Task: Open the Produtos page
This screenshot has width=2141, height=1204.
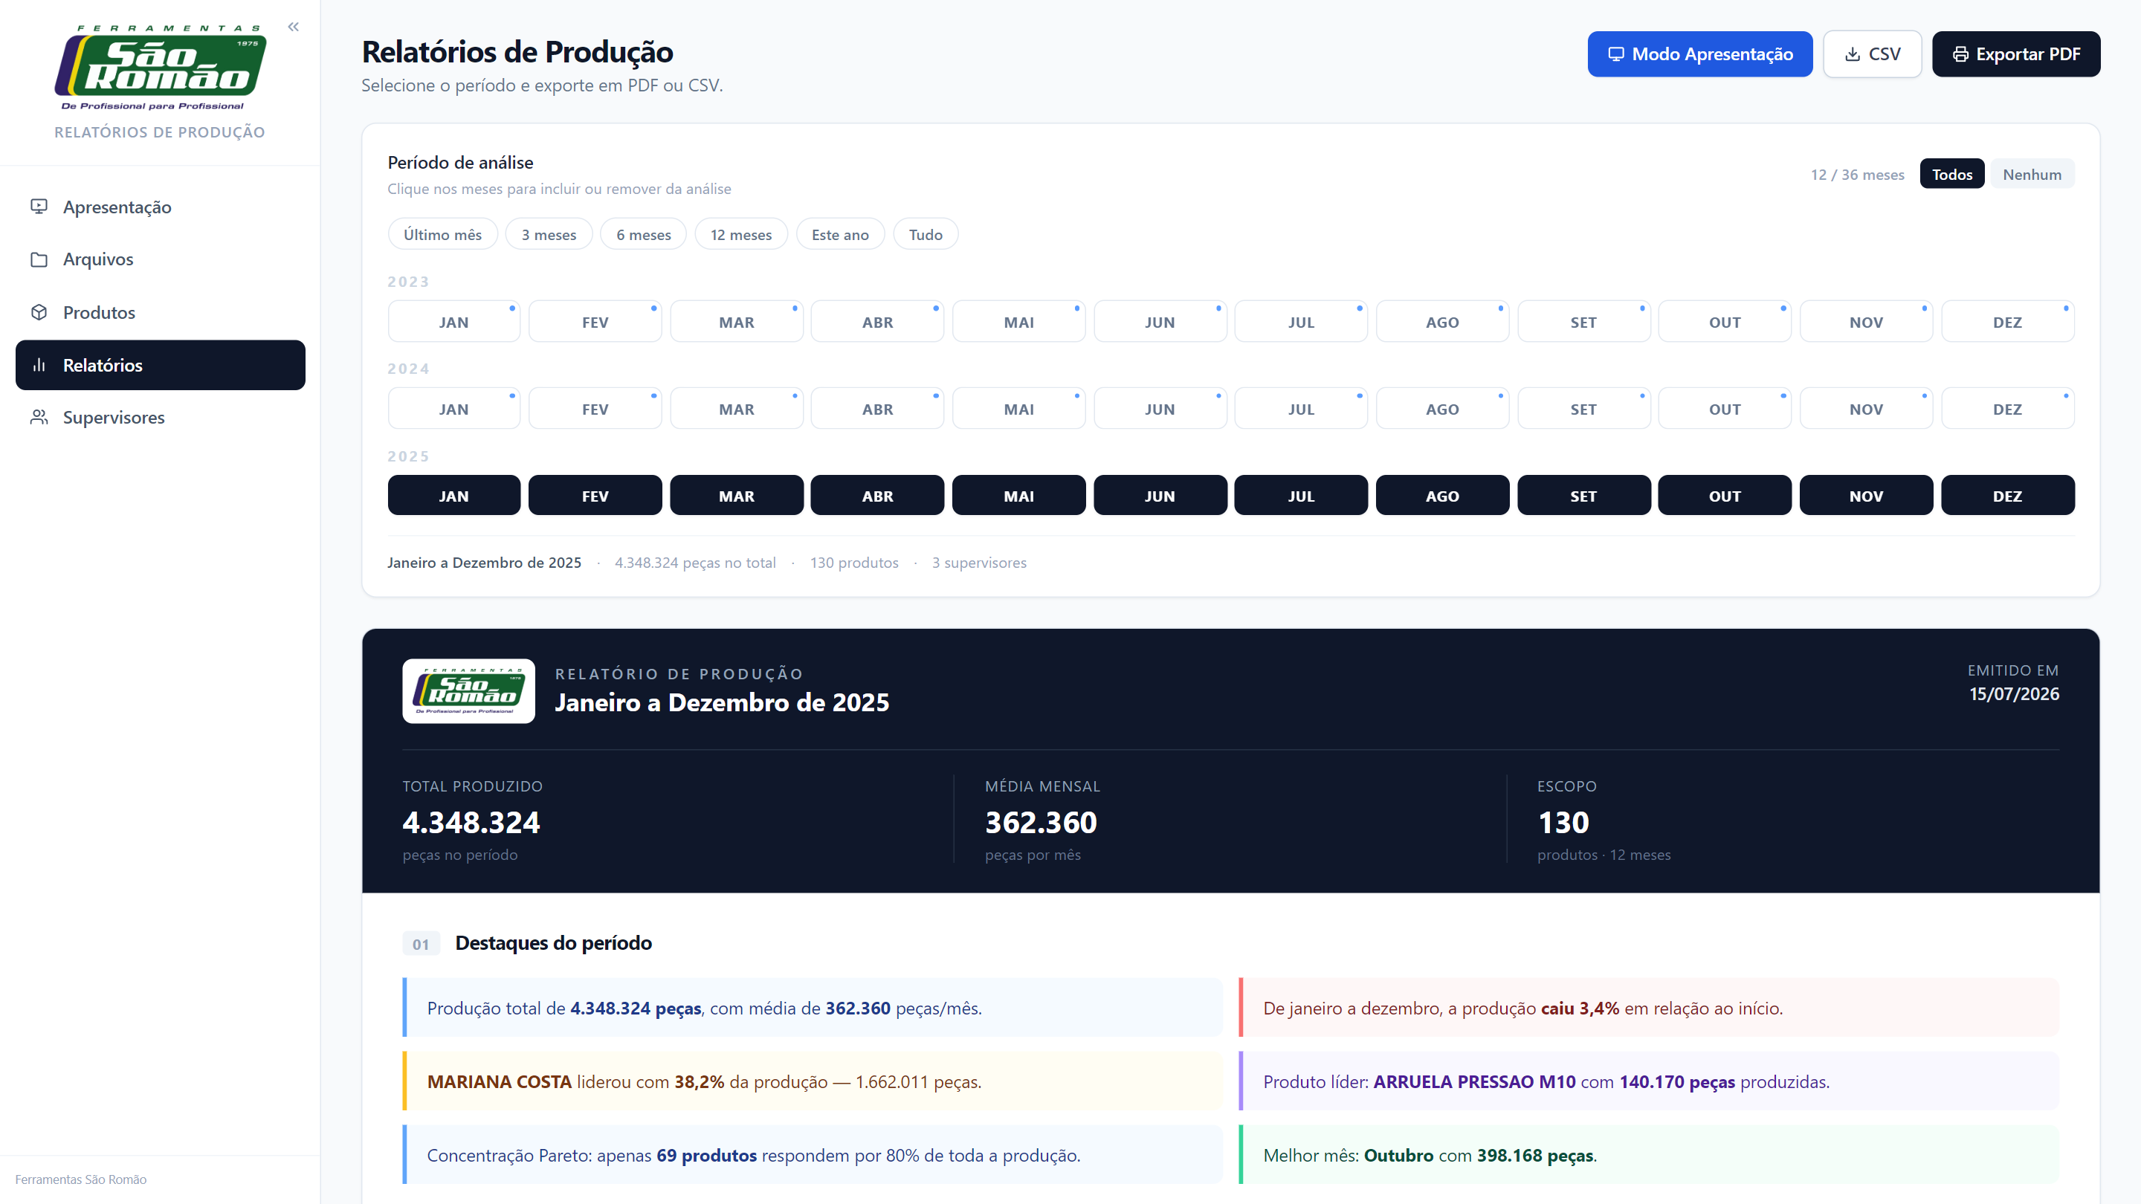Action: coord(161,312)
